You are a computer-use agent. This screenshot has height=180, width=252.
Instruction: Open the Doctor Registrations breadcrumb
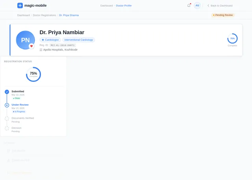(44, 15)
